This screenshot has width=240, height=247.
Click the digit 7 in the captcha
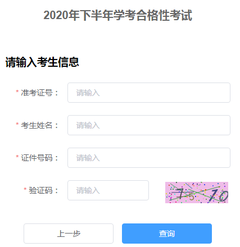point(180,194)
